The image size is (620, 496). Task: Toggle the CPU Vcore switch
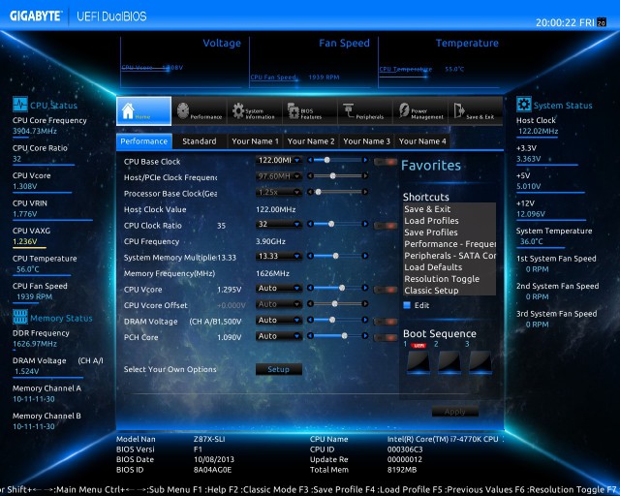pos(386,290)
